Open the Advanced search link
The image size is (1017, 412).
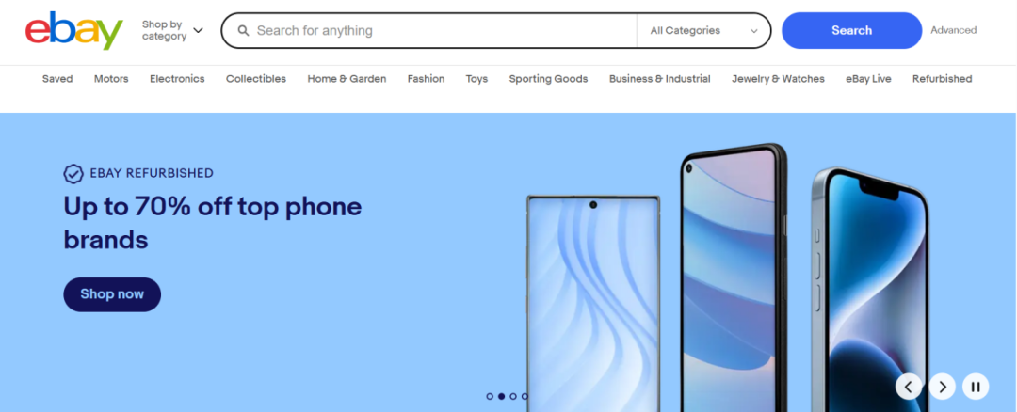point(953,30)
